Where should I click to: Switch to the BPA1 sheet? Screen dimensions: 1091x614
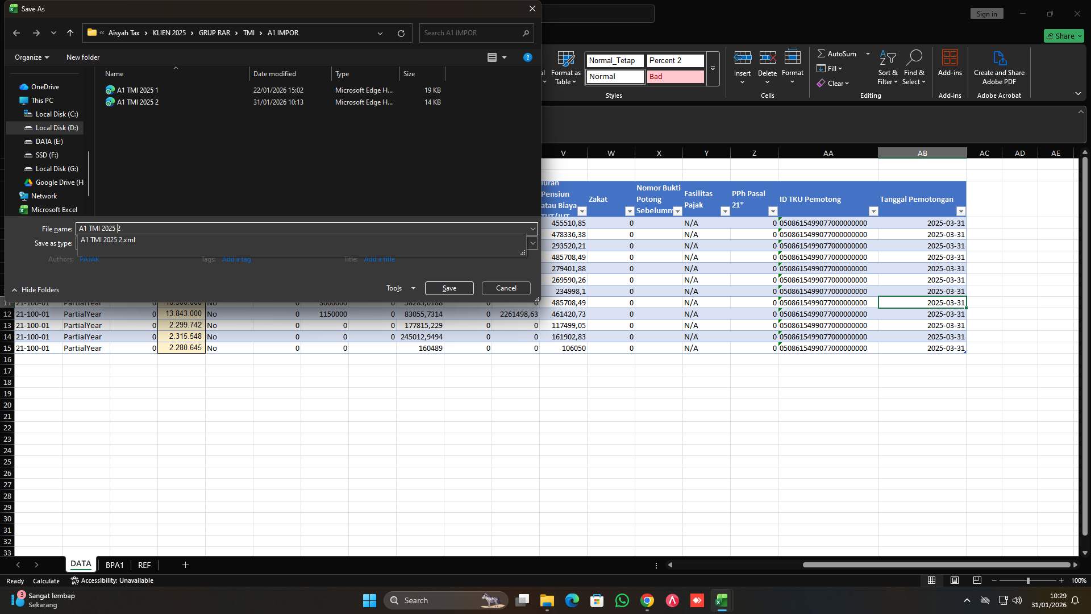(115, 565)
